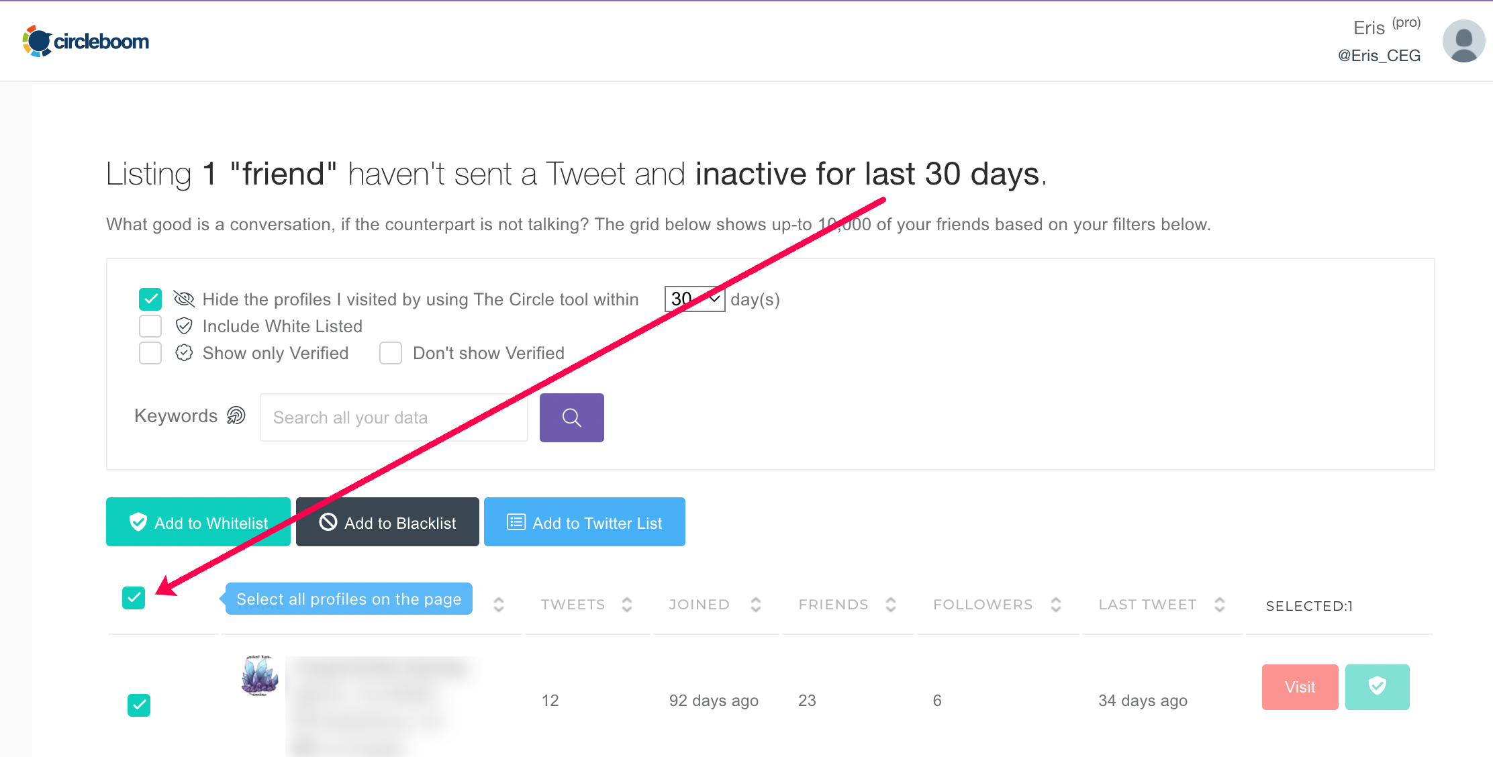Click the Keywords help icon
Image resolution: width=1493 pixels, height=757 pixels.
click(x=236, y=416)
